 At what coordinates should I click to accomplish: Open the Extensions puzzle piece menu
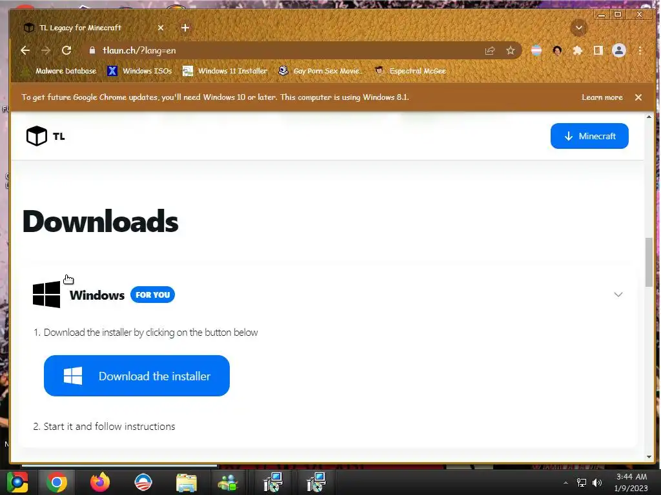pos(578,50)
